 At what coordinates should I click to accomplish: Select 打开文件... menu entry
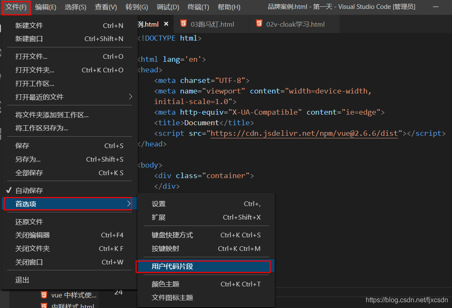[69, 57]
